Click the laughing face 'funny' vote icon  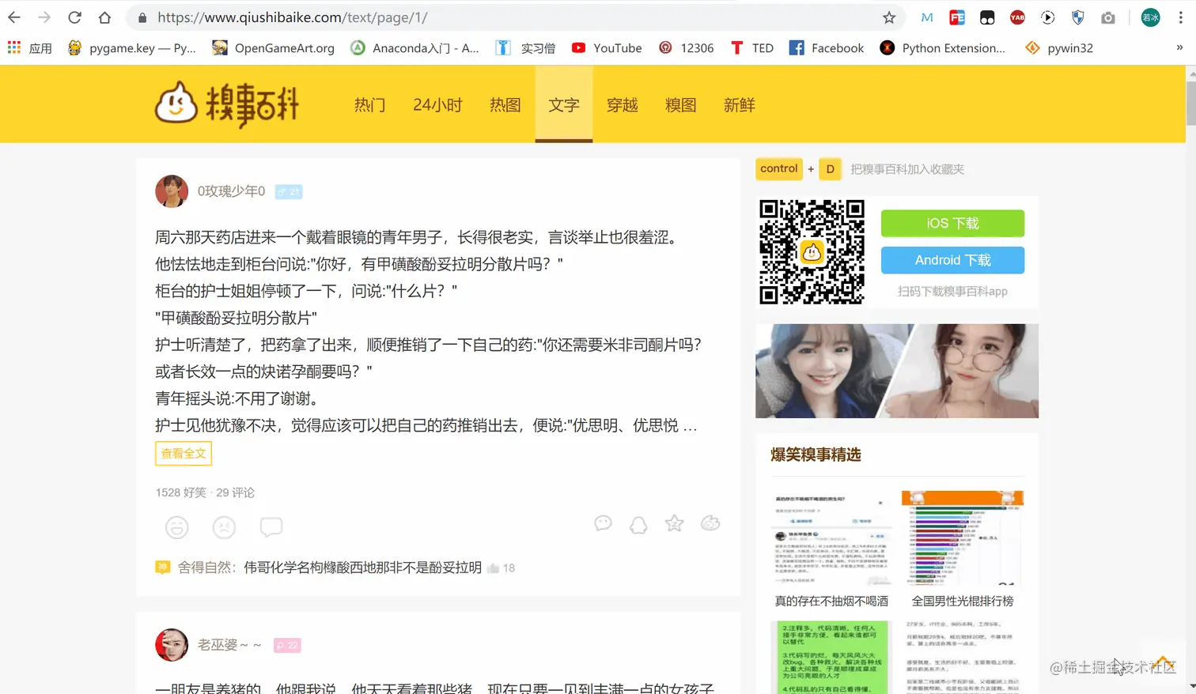tap(176, 527)
